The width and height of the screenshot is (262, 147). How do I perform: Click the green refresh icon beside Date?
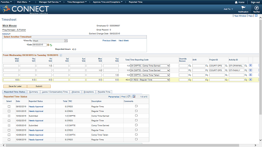point(51,45)
